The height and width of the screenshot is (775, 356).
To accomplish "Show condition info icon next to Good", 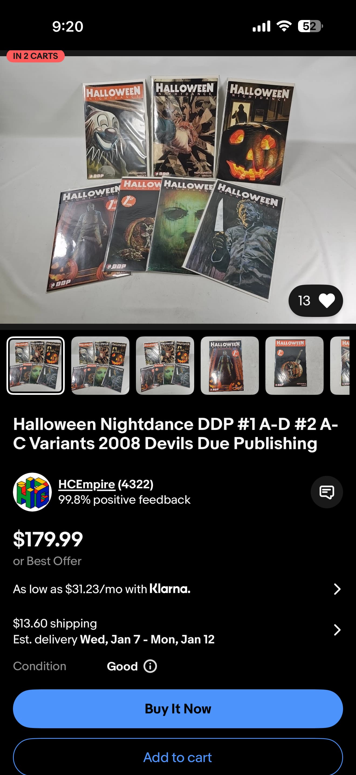I will [150, 666].
